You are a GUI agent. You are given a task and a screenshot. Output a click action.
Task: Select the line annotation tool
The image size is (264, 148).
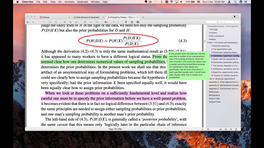point(44,22)
